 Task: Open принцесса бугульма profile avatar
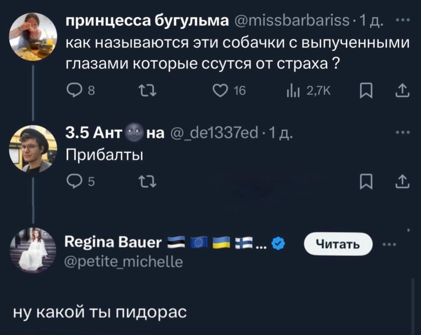tap(33, 37)
